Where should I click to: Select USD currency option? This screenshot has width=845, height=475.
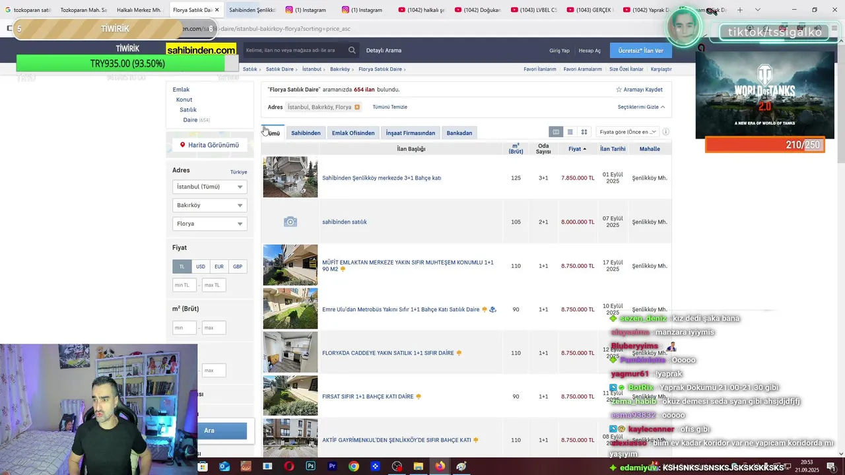tap(201, 267)
